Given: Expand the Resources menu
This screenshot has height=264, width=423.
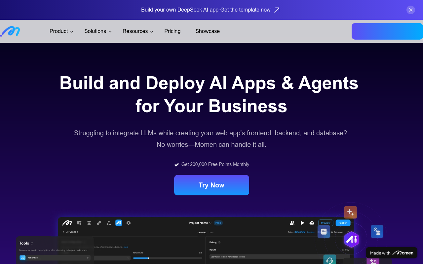Looking at the screenshot, I should (x=138, y=31).
